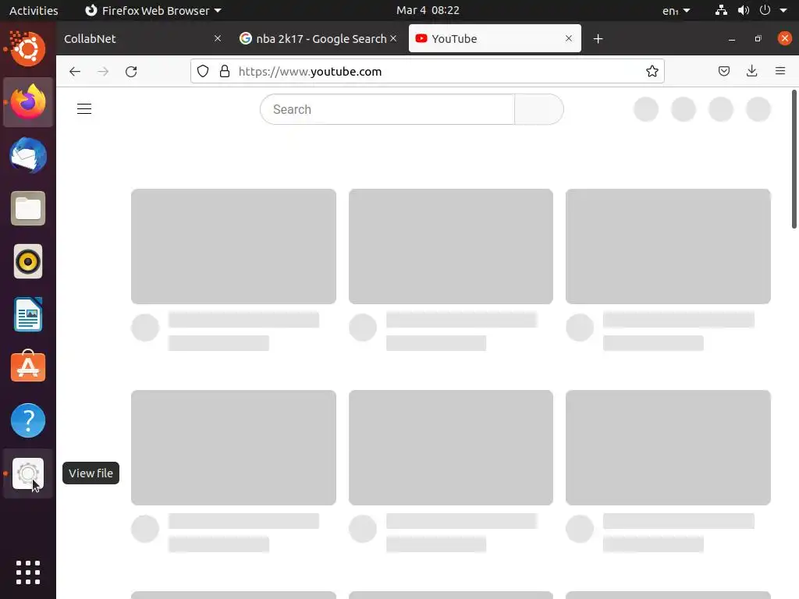Screen dimensions: 799x599
Task: Click the YouTube search submit button
Action: [539, 109]
